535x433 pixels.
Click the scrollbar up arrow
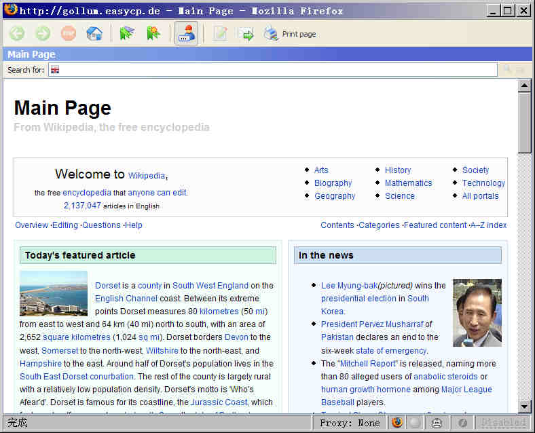pos(524,86)
